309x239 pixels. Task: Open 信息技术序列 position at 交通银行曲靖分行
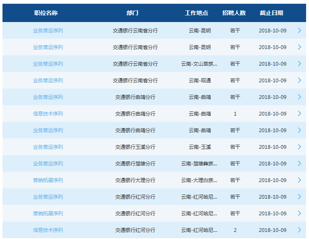pyautogui.click(x=48, y=113)
